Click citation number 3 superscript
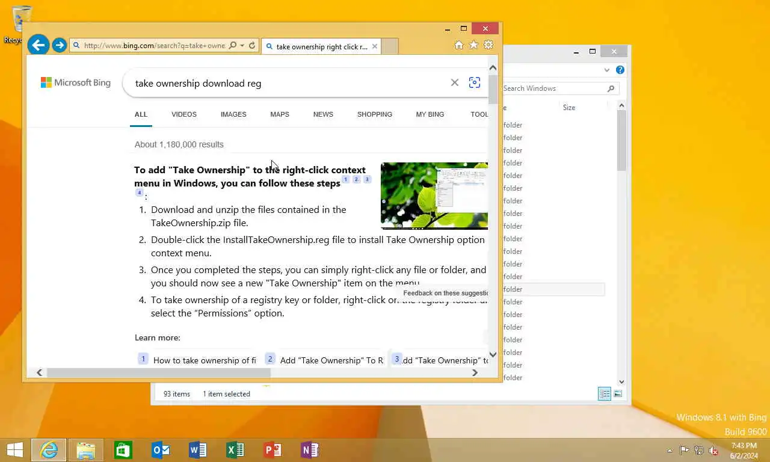 [367, 179]
